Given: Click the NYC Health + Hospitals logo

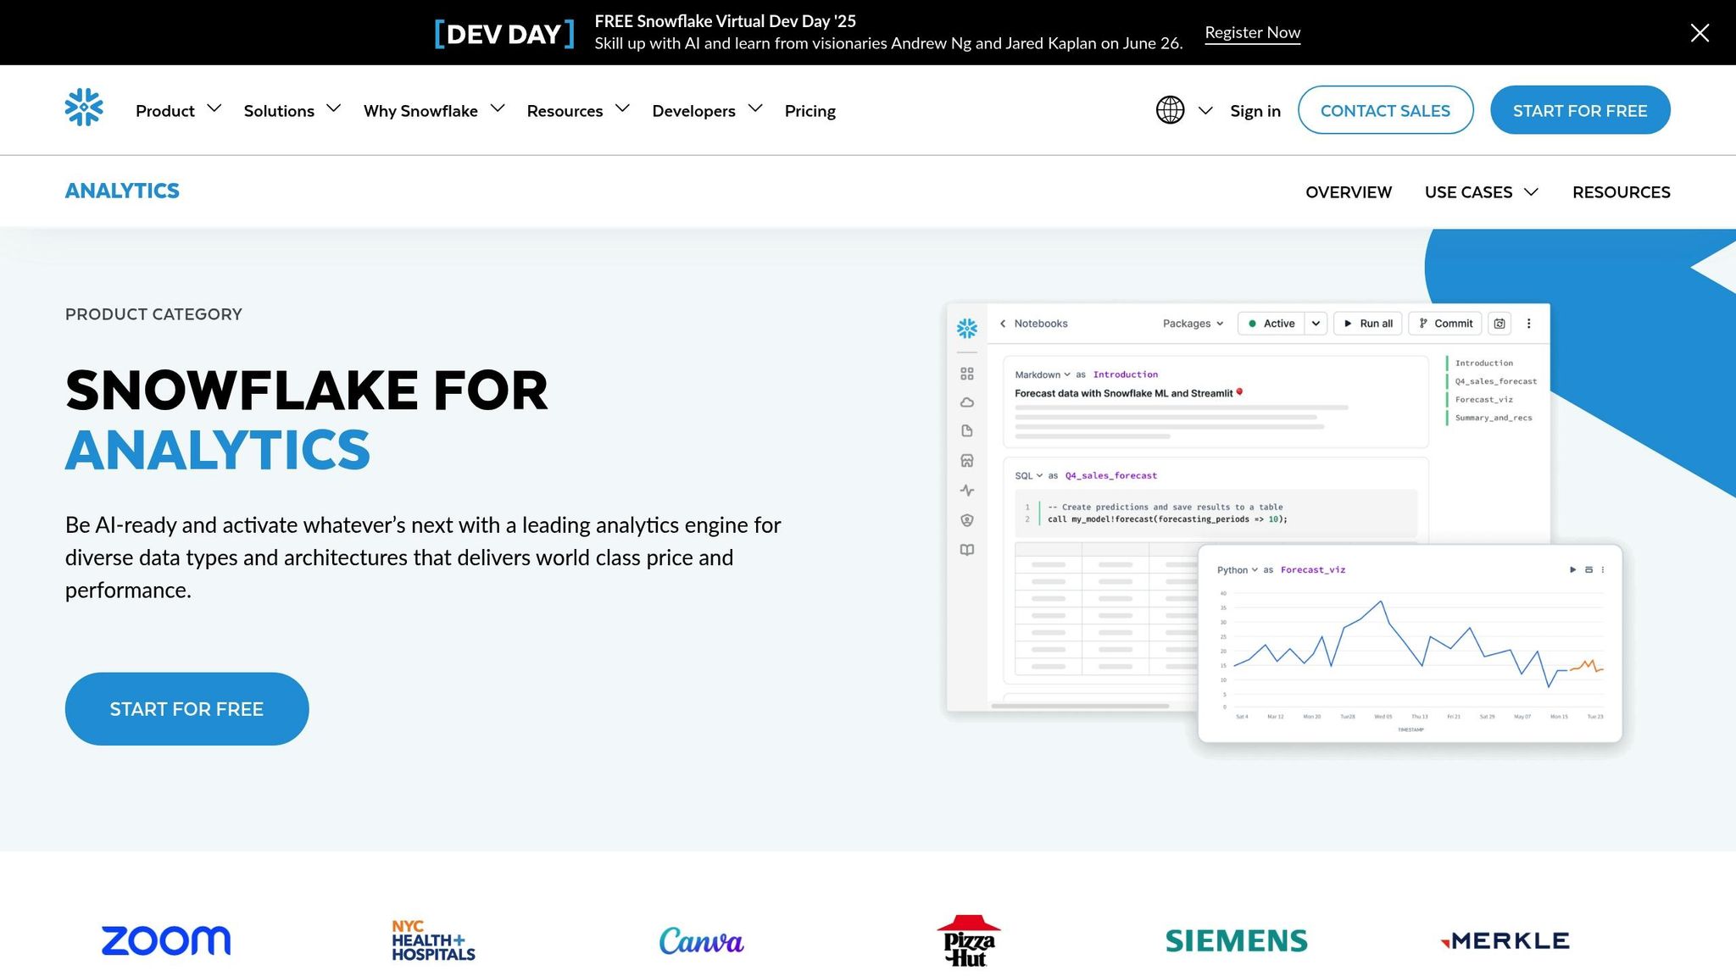Looking at the screenshot, I should coord(433,940).
